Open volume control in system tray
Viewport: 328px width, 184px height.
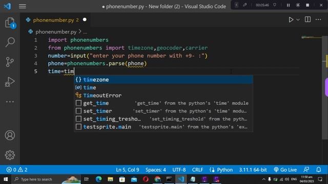(287, 179)
